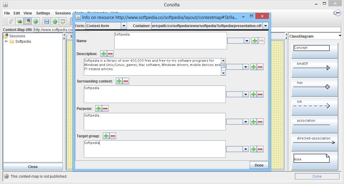Click the Description scrollbar up arrow
Screen dimensions: 344x184
click(x=223, y=61)
